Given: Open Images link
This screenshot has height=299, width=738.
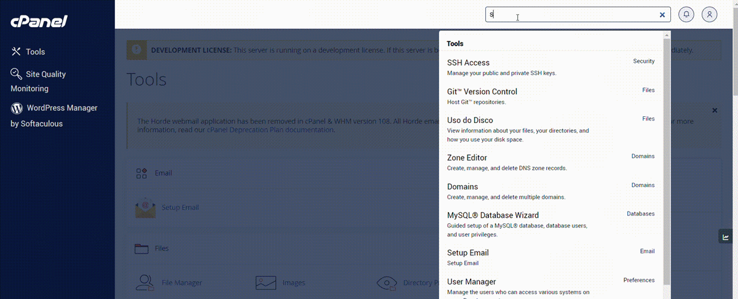Looking at the screenshot, I should (294, 283).
